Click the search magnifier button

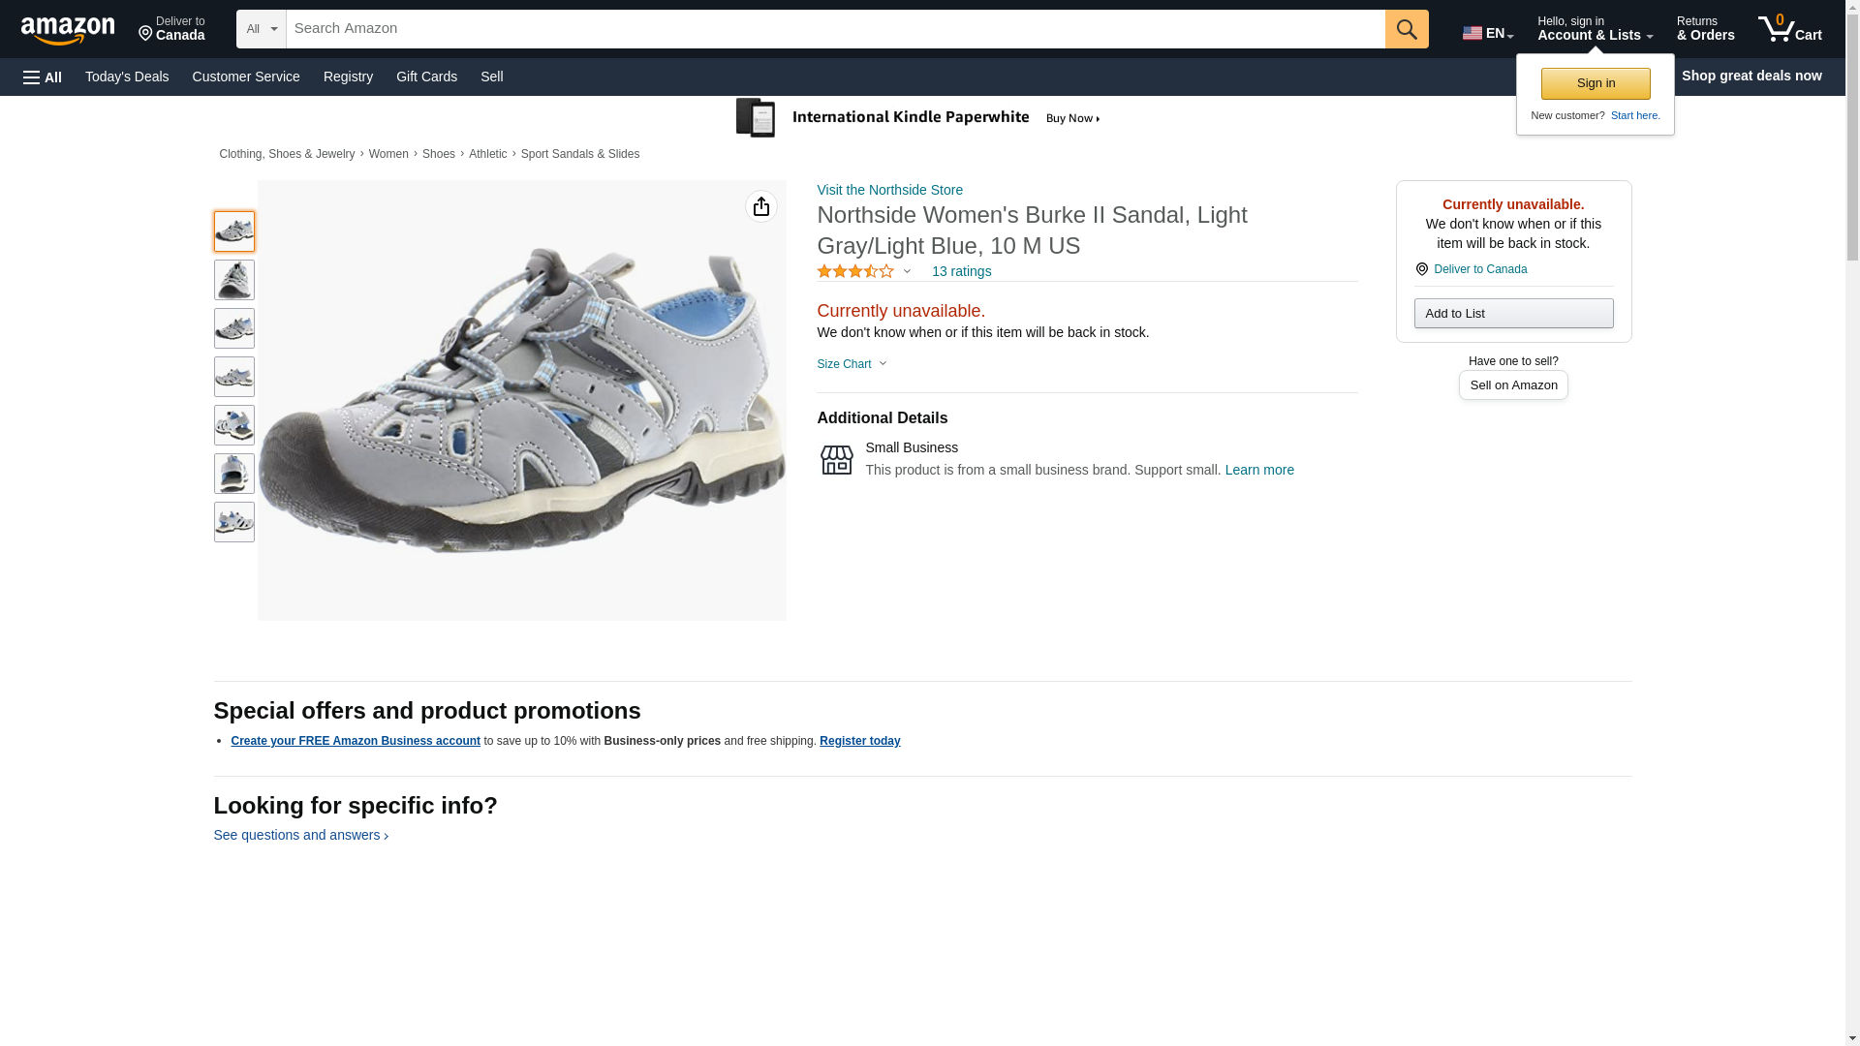(x=1406, y=29)
